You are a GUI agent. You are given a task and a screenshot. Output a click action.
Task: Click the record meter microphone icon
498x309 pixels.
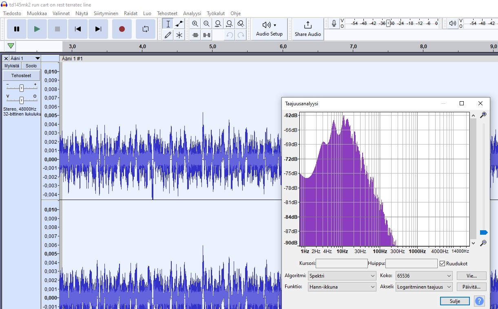[334, 24]
